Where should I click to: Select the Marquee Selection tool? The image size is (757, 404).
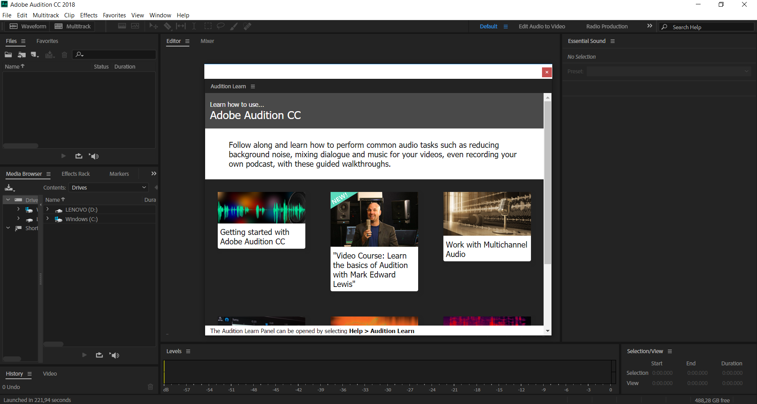click(208, 26)
